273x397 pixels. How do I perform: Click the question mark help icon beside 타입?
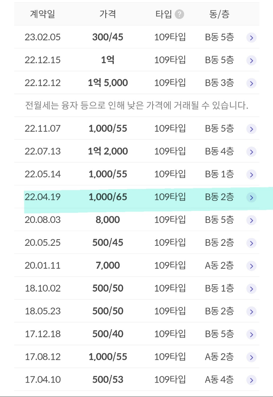pos(179,14)
